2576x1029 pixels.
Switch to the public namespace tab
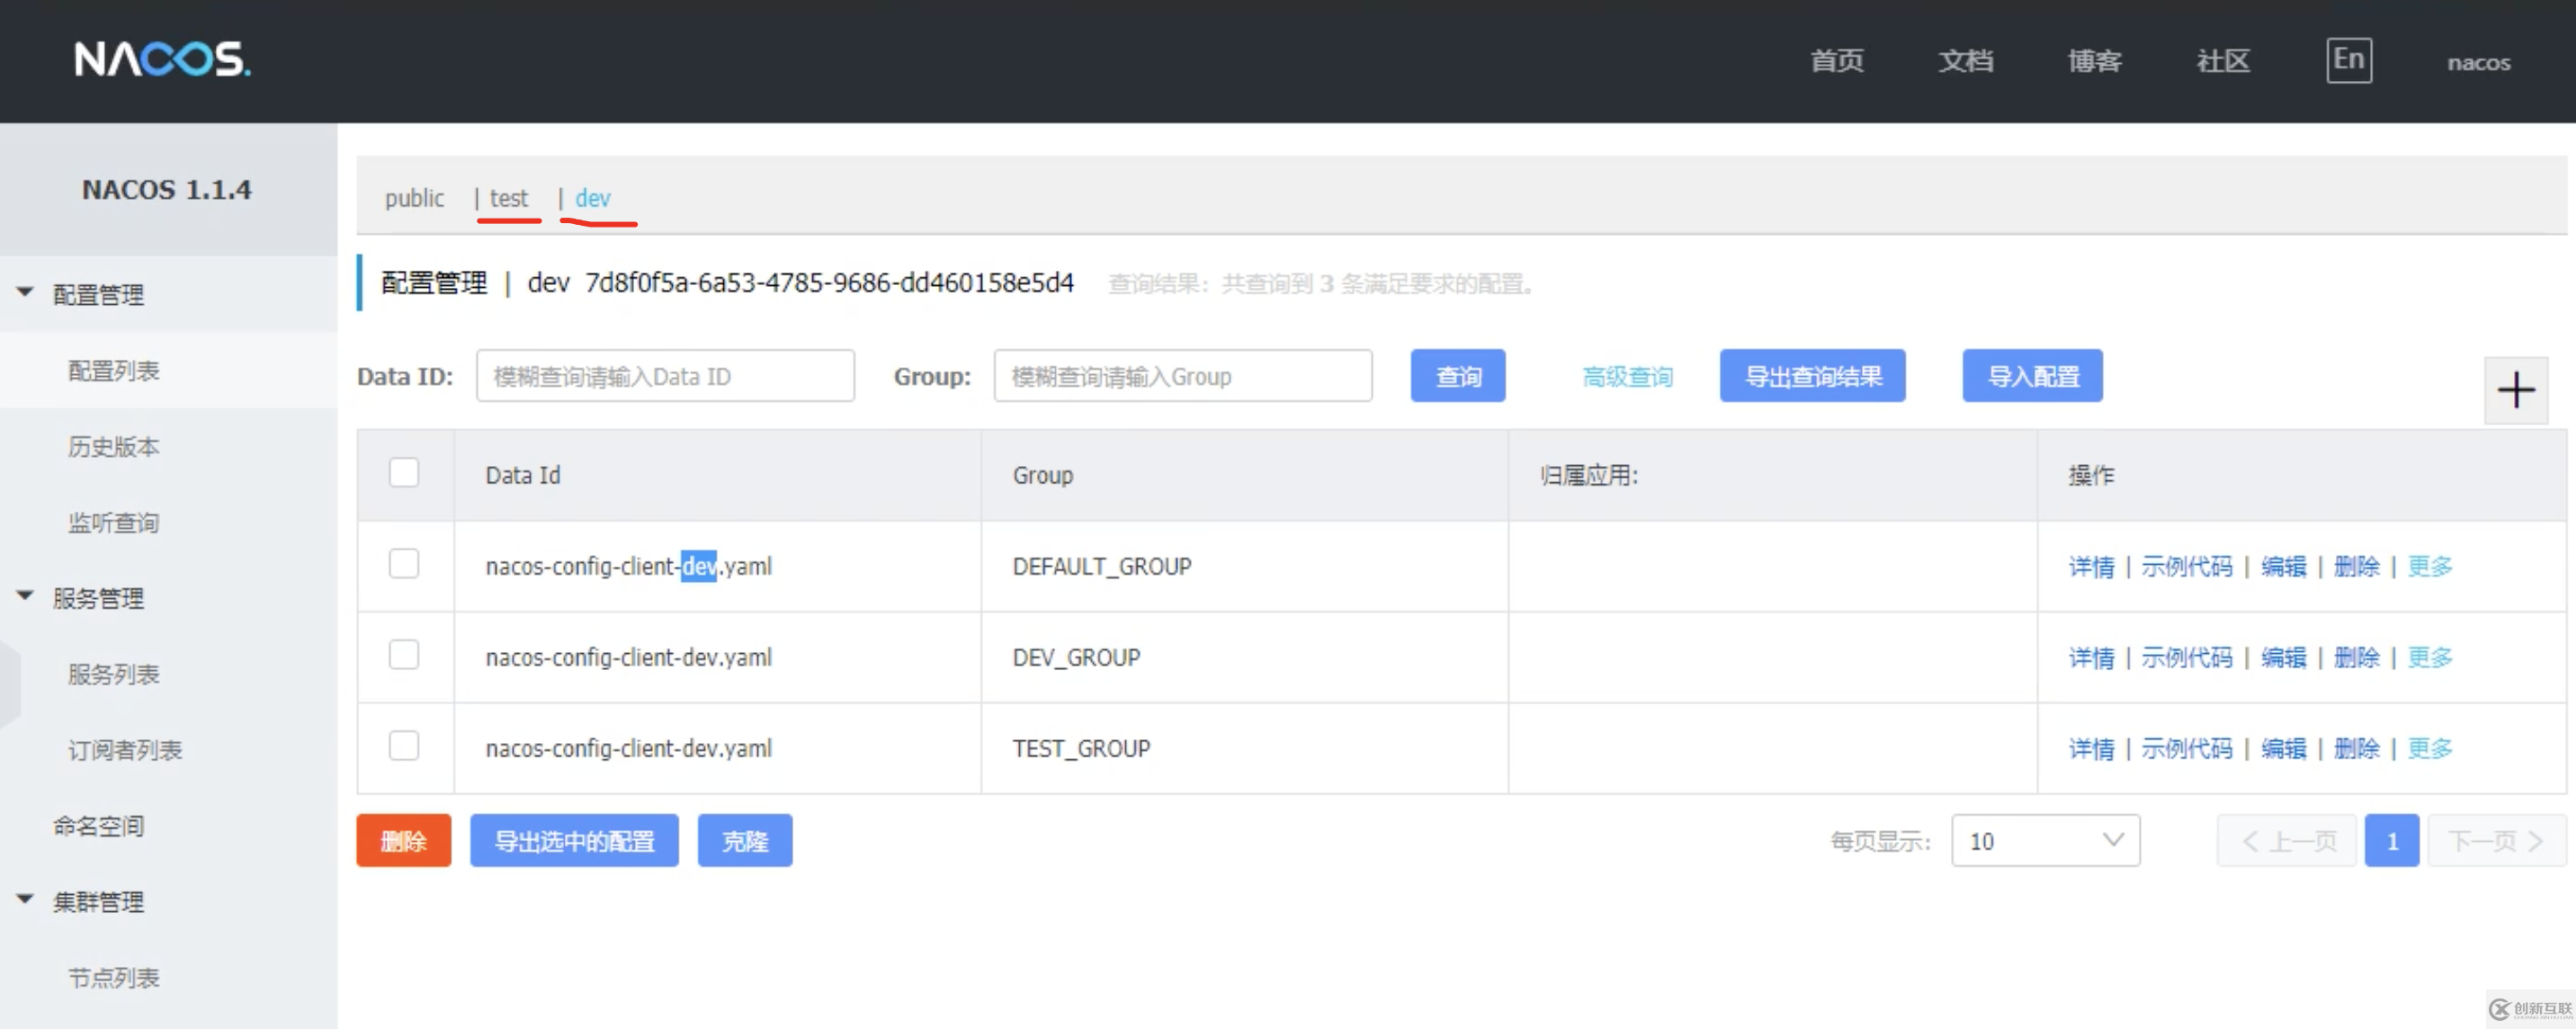(x=414, y=198)
